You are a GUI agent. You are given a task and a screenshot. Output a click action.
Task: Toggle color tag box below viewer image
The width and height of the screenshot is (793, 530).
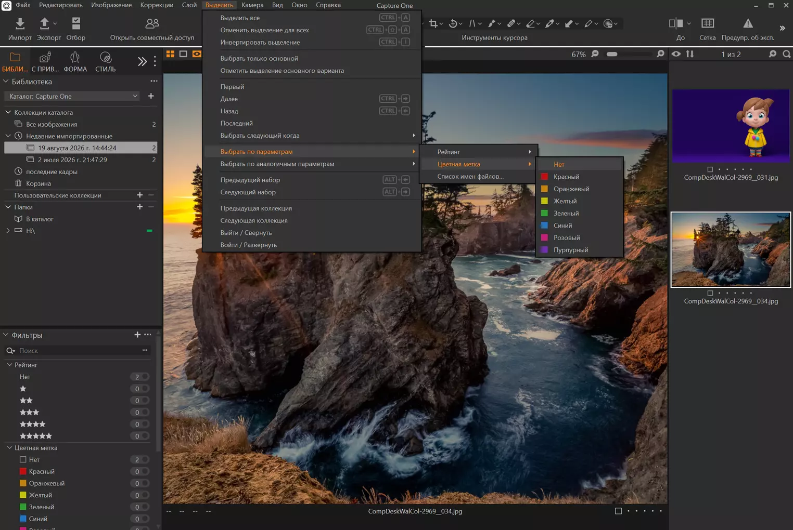618,511
